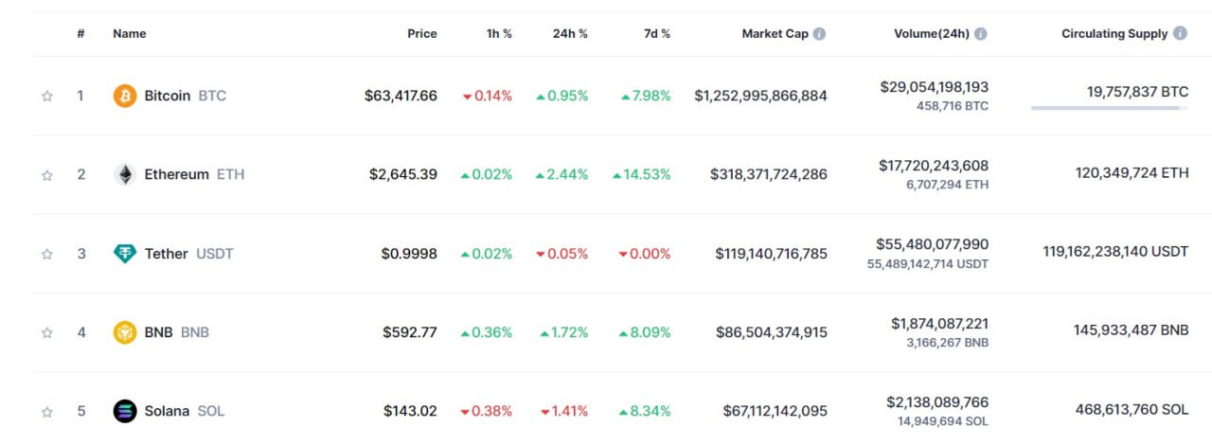Sort table by Price column header
1212x445 pixels.
[422, 33]
